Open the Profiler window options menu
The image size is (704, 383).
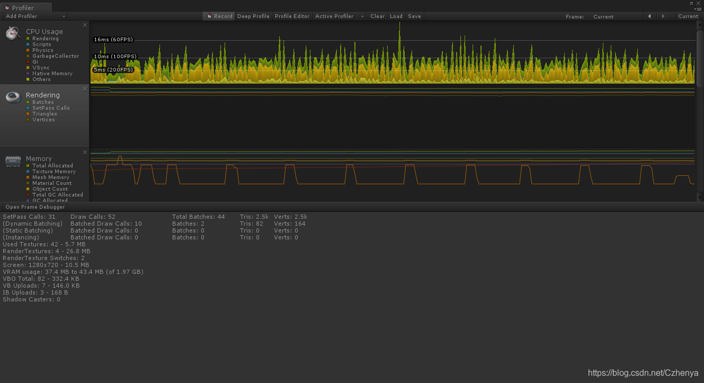(x=698, y=8)
